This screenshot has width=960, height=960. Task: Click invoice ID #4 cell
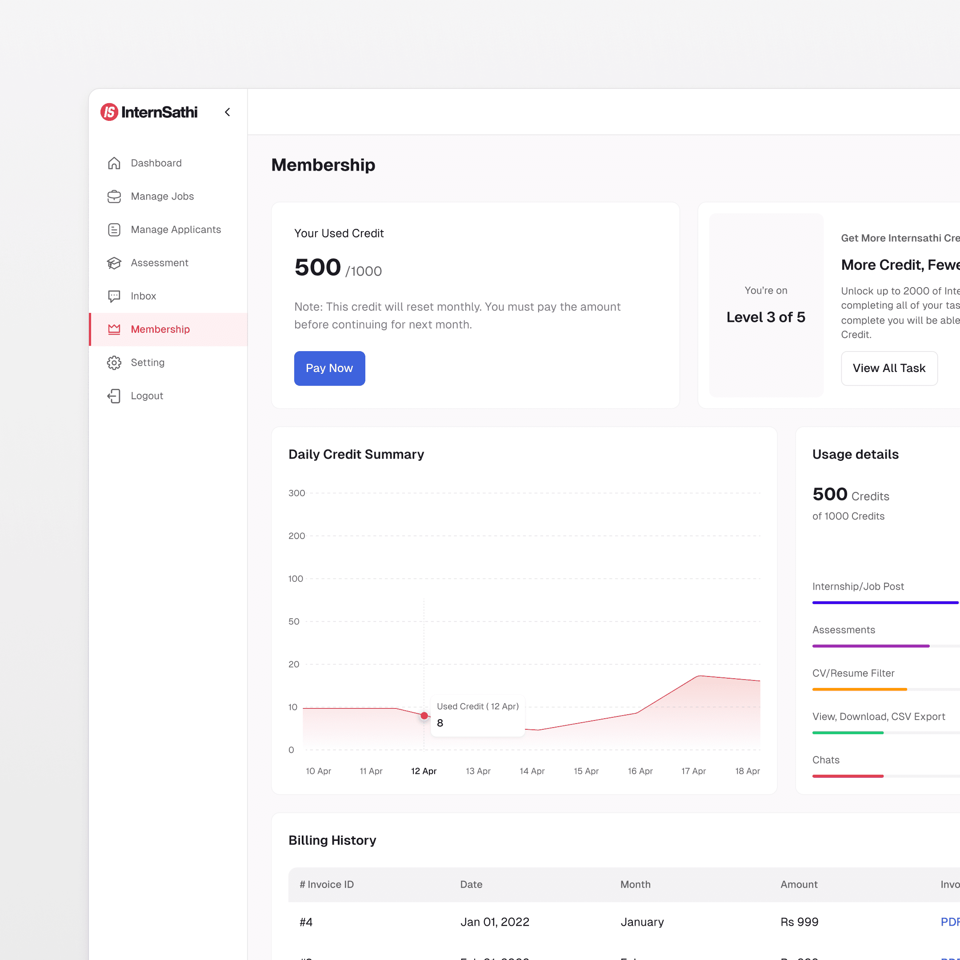pyautogui.click(x=306, y=922)
